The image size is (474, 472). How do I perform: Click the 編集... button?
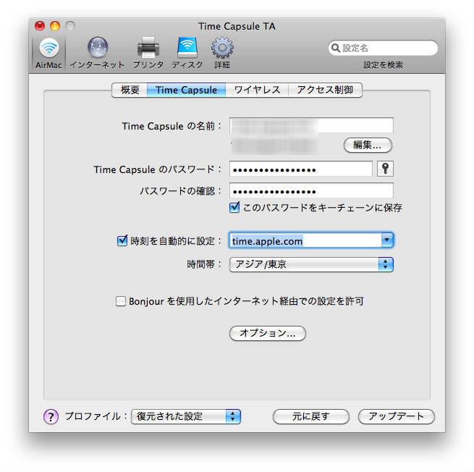pos(368,146)
